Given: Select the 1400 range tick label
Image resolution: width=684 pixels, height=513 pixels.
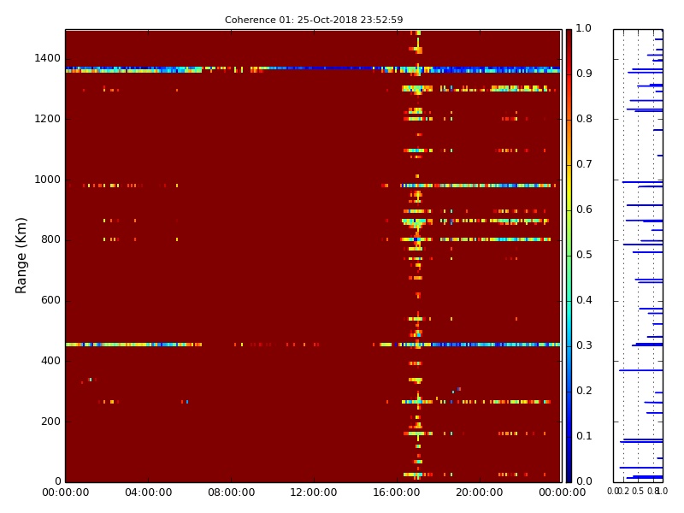Looking at the screenshot, I should point(48,58).
